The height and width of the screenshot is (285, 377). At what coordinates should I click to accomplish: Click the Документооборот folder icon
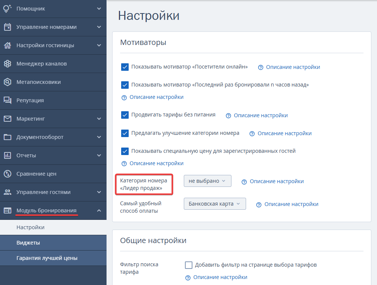click(8, 137)
